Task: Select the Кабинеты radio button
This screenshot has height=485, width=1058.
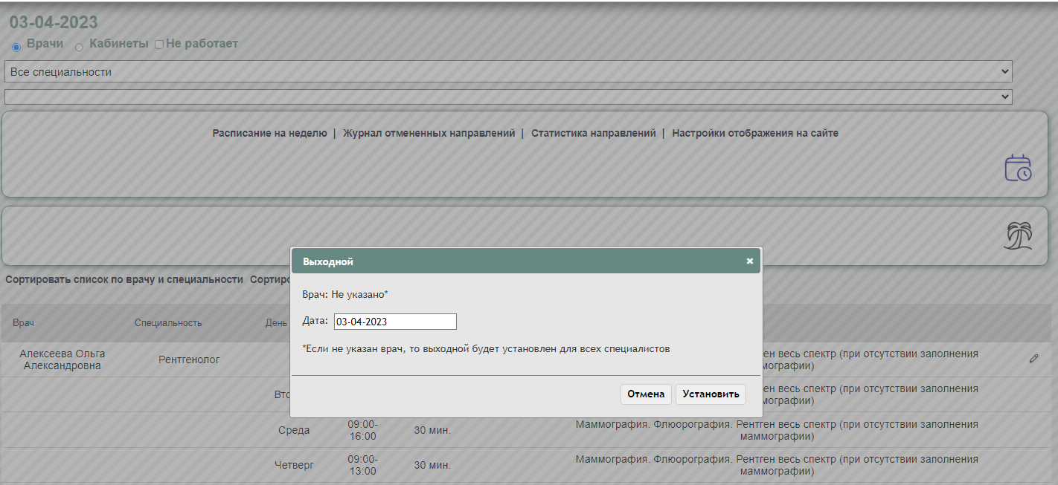Action: 79,47
